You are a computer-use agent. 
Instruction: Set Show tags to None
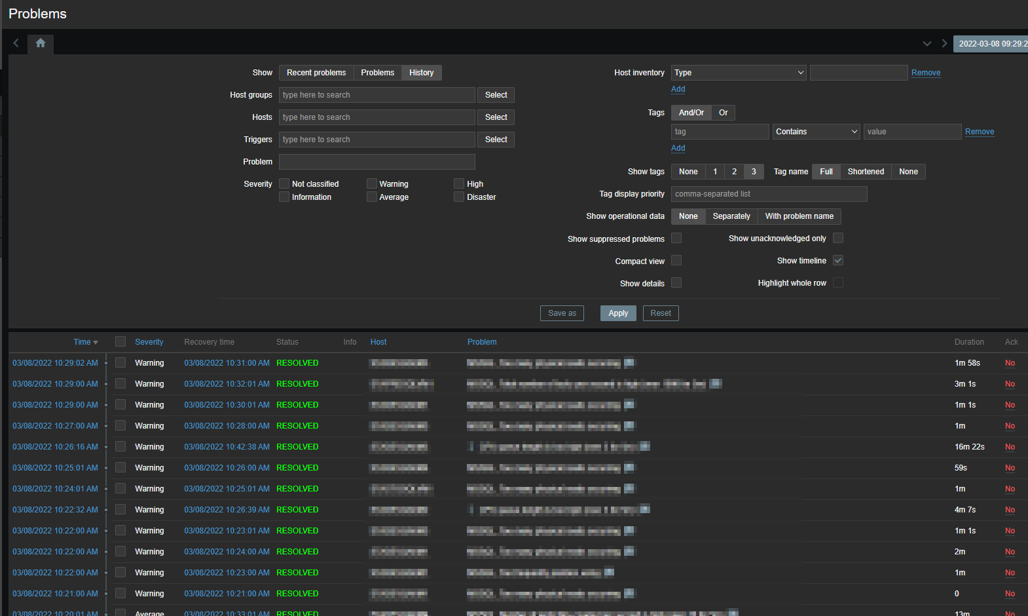tap(688, 172)
